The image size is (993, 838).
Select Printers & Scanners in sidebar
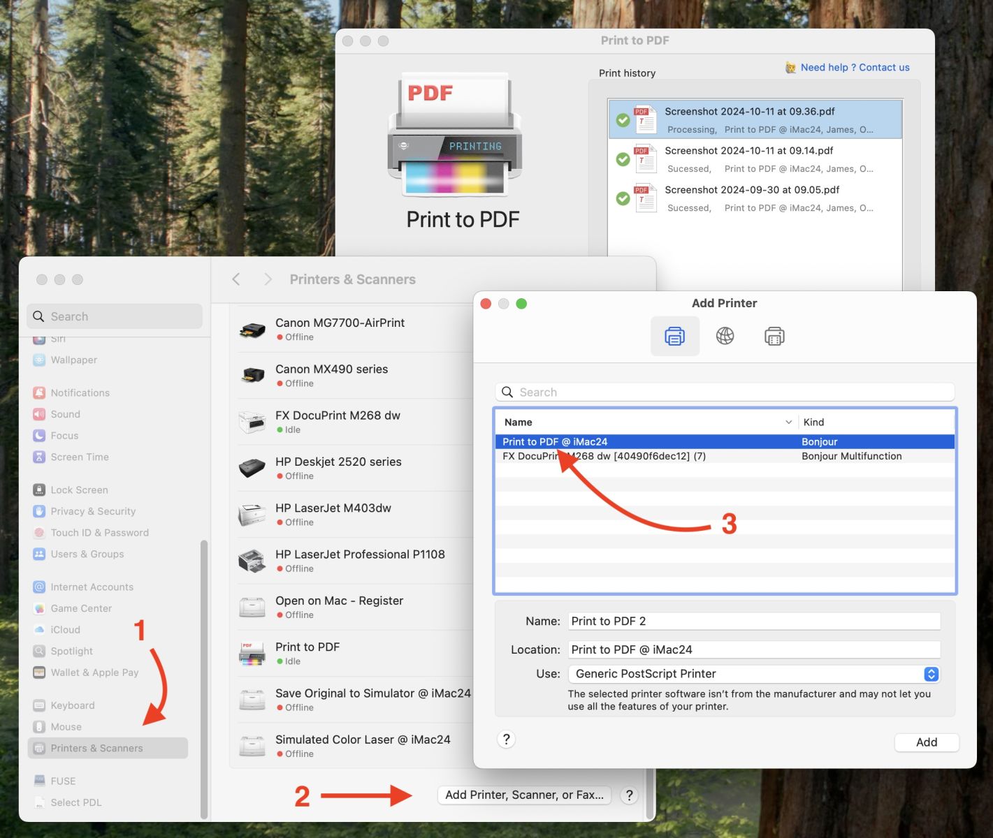click(x=108, y=748)
